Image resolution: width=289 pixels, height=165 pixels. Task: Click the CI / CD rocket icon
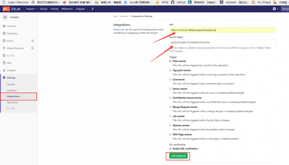click(4, 55)
